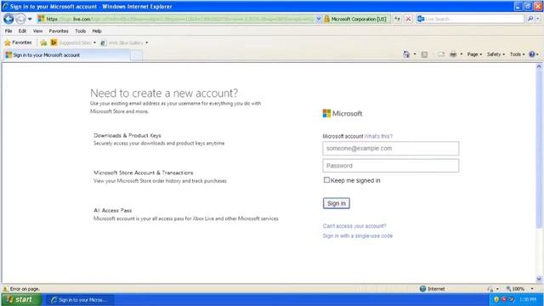Click the Internet Explorer taskbar button

point(79,300)
